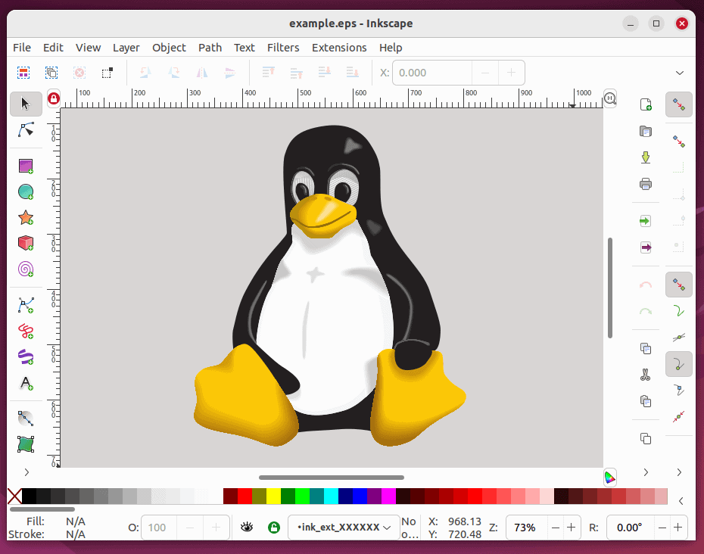Enable snapping in the snap controls bar
This screenshot has height=554, width=704.
coord(679,104)
